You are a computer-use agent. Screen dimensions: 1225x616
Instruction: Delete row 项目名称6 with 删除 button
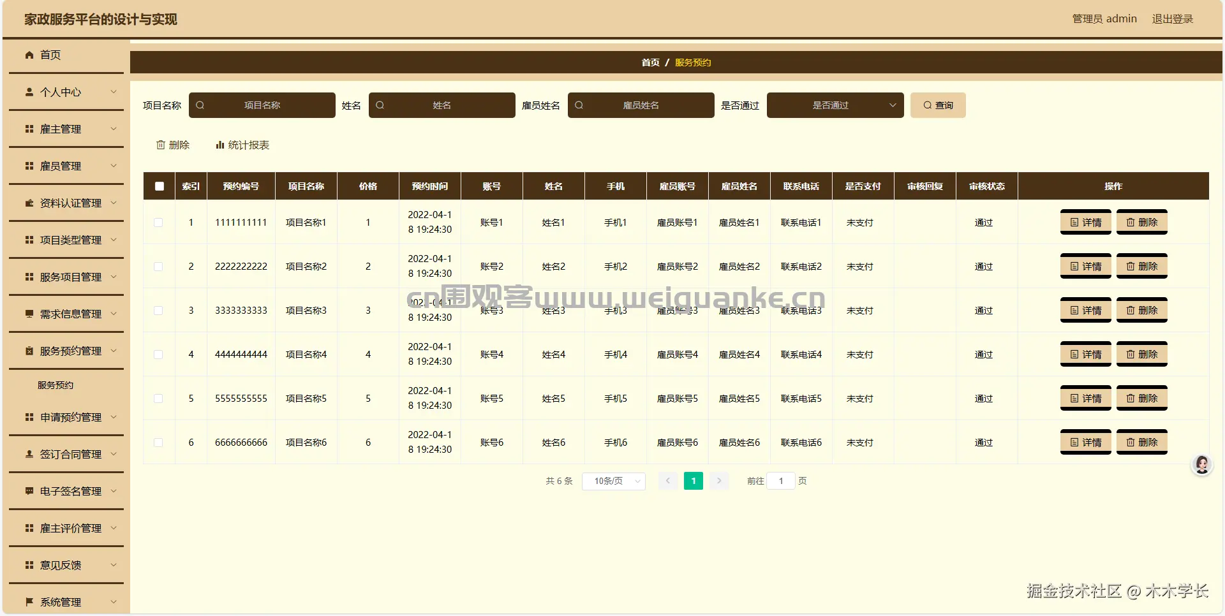[x=1142, y=443]
